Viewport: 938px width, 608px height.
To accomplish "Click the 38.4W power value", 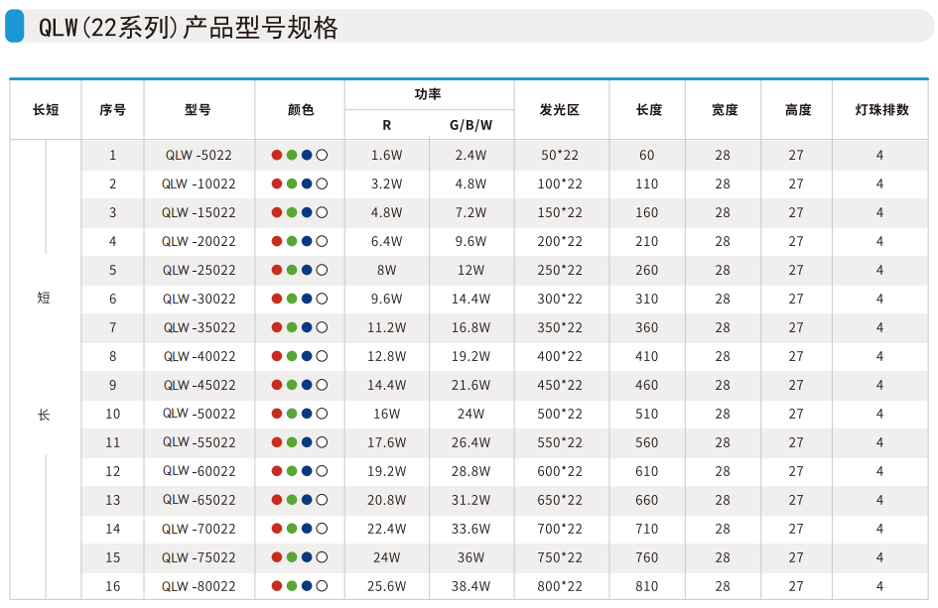I will click(x=470, y=587).
